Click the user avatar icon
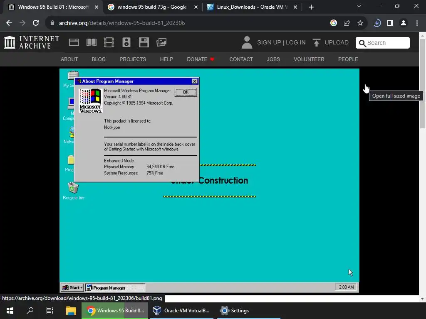Viewport: 426px width, 319px height. (x=247, y=43)
